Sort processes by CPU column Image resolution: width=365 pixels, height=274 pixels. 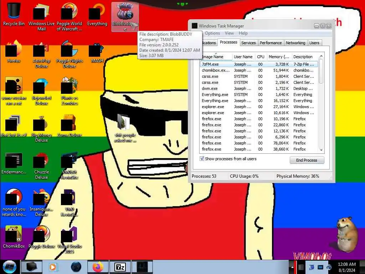[x=261, y=57]
